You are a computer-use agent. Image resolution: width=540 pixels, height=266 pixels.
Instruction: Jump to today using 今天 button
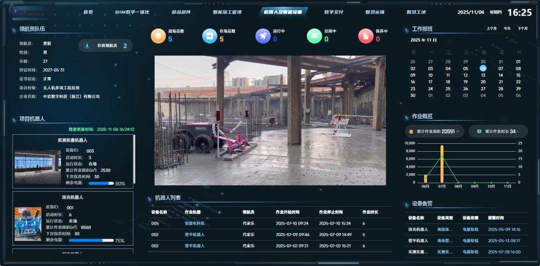[507, 28]
